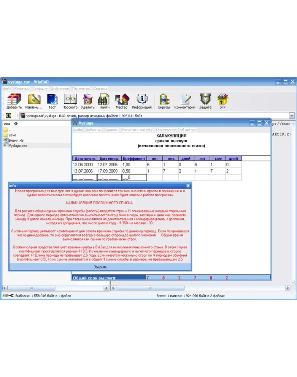This screenshot has height=377, width=297.
Task: Click the Найти (Find) binoculars icon
Action: click(x=104, y=100)
